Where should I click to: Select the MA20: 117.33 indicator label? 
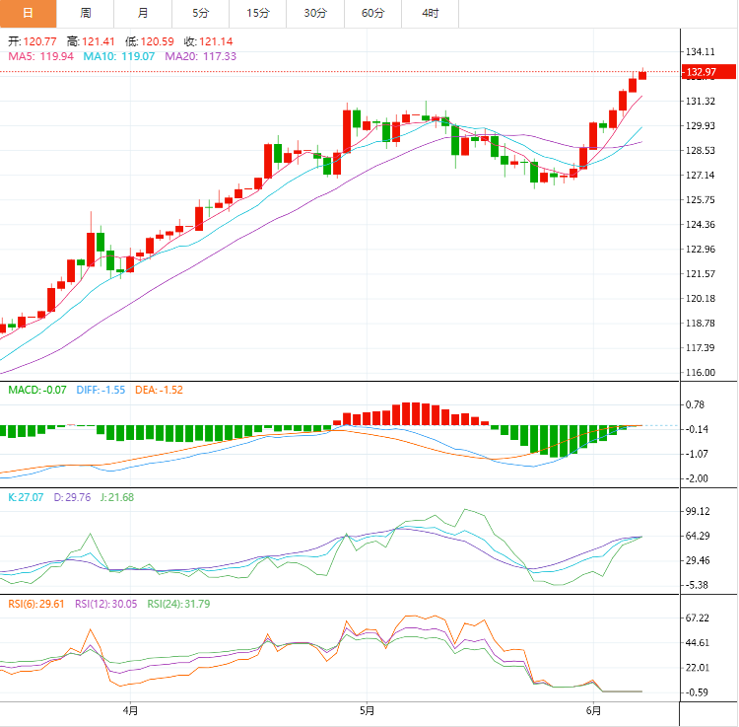click(200, 57)
